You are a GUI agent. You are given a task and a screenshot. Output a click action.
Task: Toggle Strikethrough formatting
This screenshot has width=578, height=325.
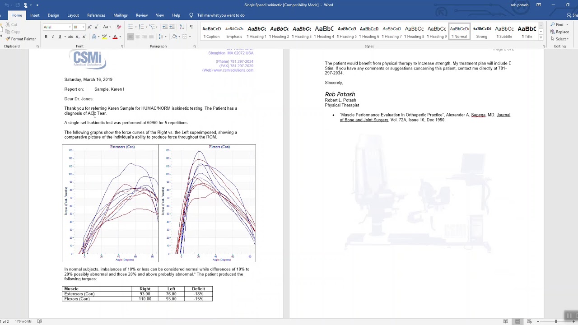(x=70, y=37)
